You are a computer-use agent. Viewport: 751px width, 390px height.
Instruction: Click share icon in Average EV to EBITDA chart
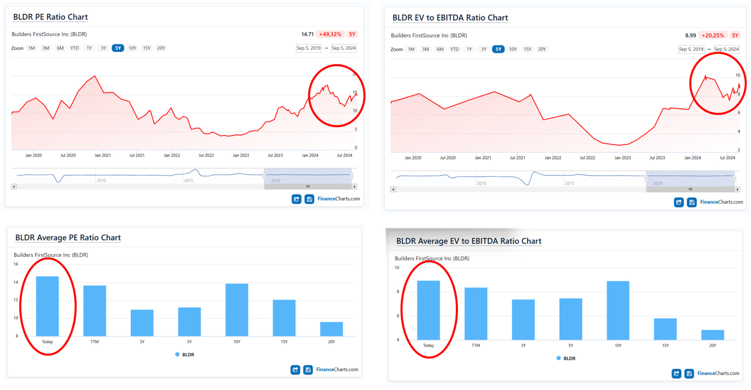[x=676, y=373]
